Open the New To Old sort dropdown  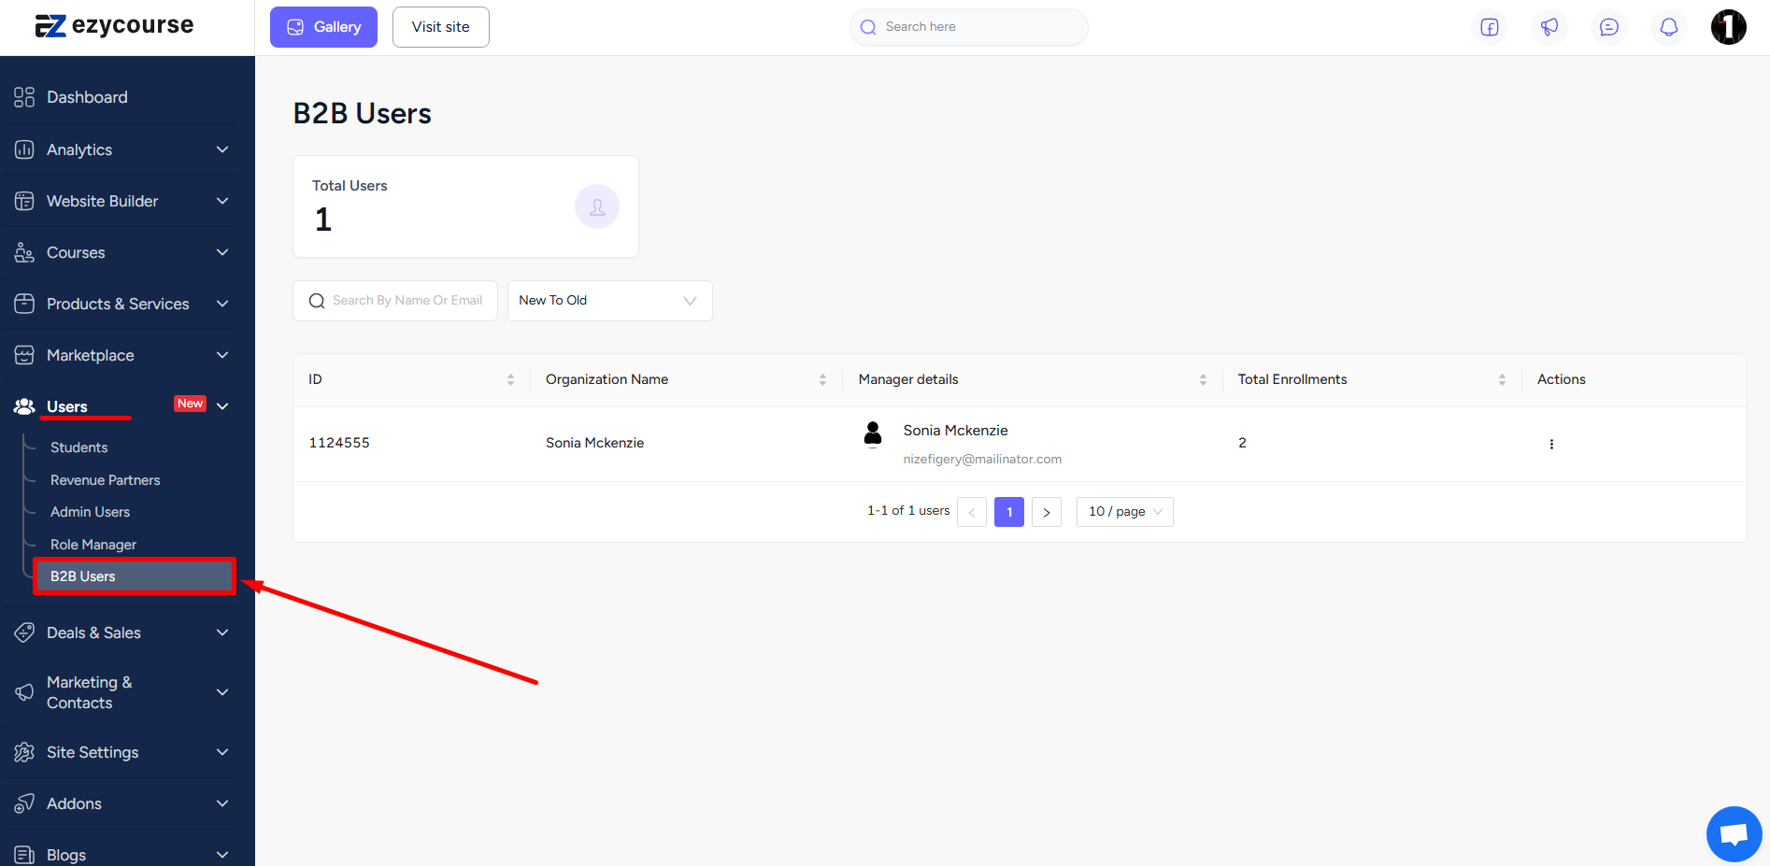pyautogui.click(x=609, y=301)
